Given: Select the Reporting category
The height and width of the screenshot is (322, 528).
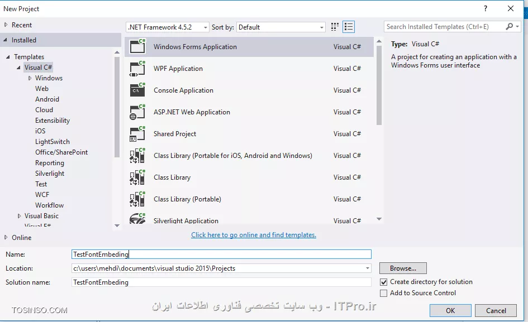Looking at the screenshot, I should [50, 163].
